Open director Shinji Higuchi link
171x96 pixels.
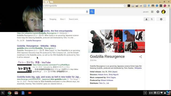[x=114, y=75]
